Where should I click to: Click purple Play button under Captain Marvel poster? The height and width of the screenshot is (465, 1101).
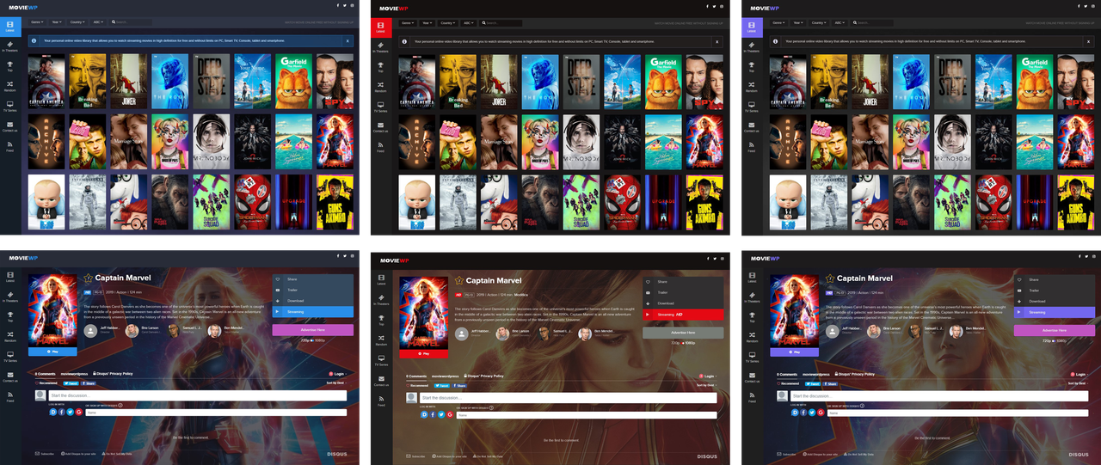pyautogui.click(x=794, y=352)
